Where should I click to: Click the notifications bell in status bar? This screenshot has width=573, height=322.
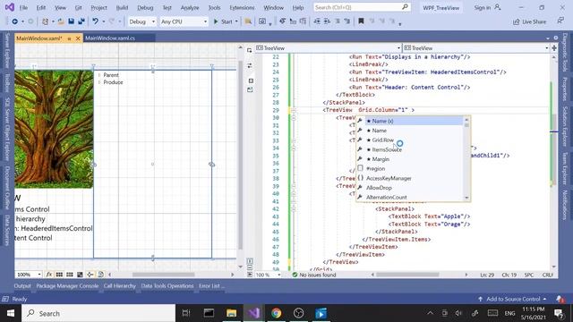click(x=560, y=299)
